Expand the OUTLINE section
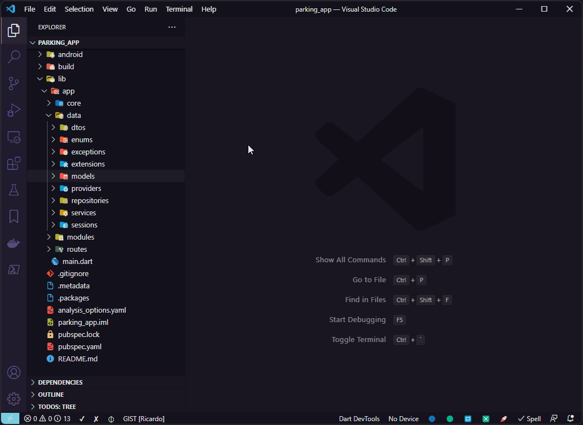583x425 pixels. 106,395
